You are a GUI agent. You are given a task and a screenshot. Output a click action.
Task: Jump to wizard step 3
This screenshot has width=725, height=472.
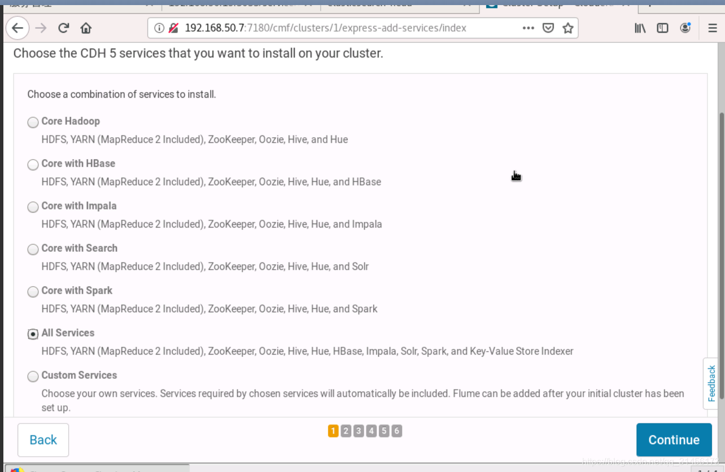coord(359,431)
